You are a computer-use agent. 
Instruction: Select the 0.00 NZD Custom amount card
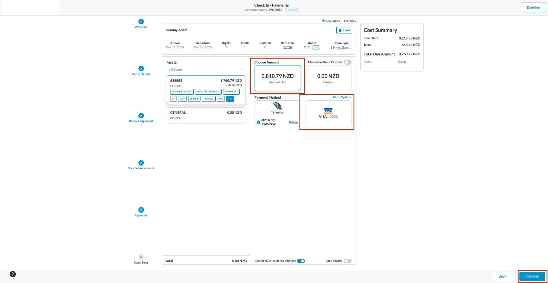(328, 78)
